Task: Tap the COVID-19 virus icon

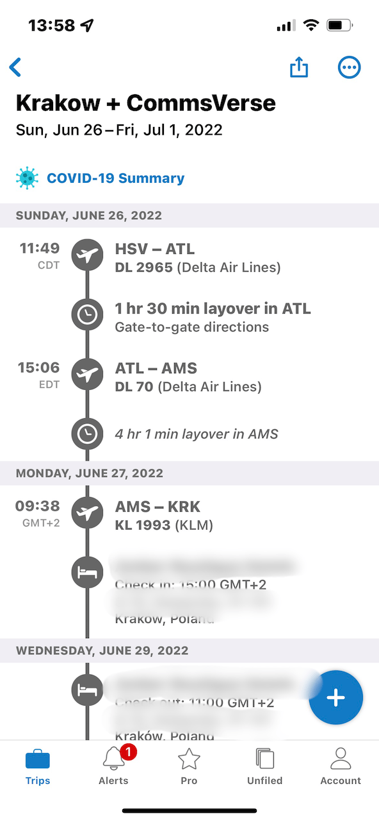Action: (x=26, y=178)
